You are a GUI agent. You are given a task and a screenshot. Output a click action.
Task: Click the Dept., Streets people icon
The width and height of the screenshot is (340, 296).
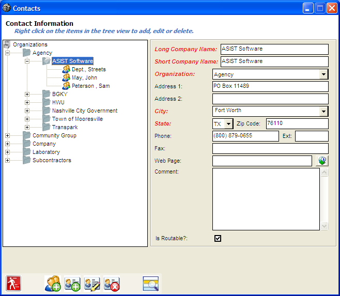(x=66, y=69)
